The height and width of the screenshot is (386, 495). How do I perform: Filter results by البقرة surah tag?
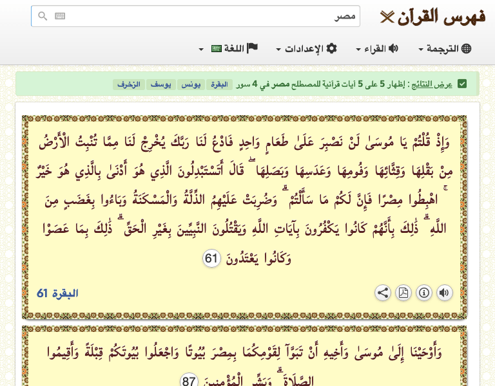pos(218,84)
